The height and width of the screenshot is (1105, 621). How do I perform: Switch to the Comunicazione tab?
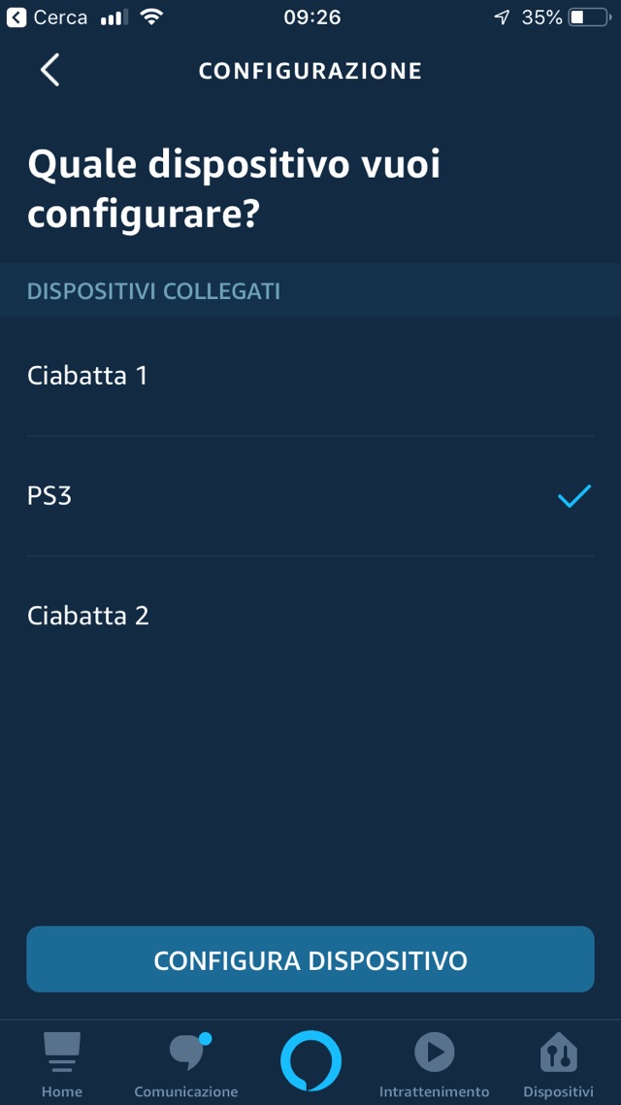coord(186,1064)
